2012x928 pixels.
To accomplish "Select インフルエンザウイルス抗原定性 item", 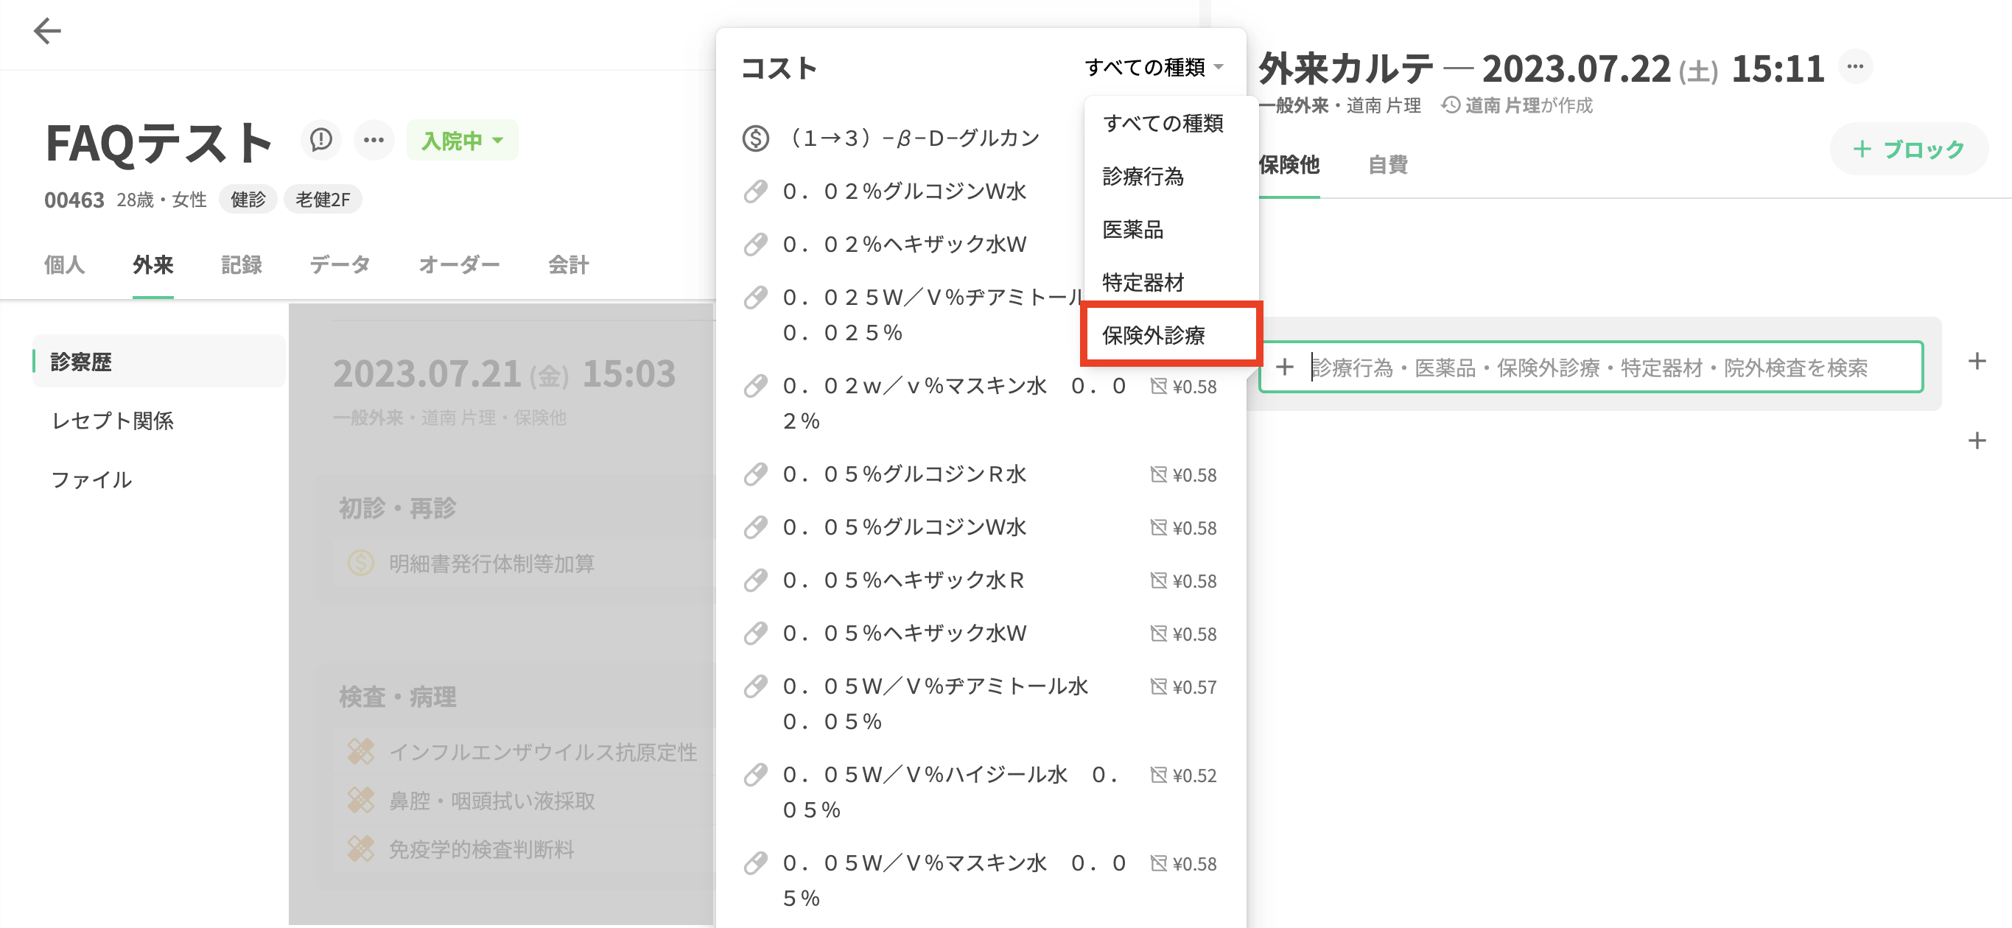I will [543, 752].
